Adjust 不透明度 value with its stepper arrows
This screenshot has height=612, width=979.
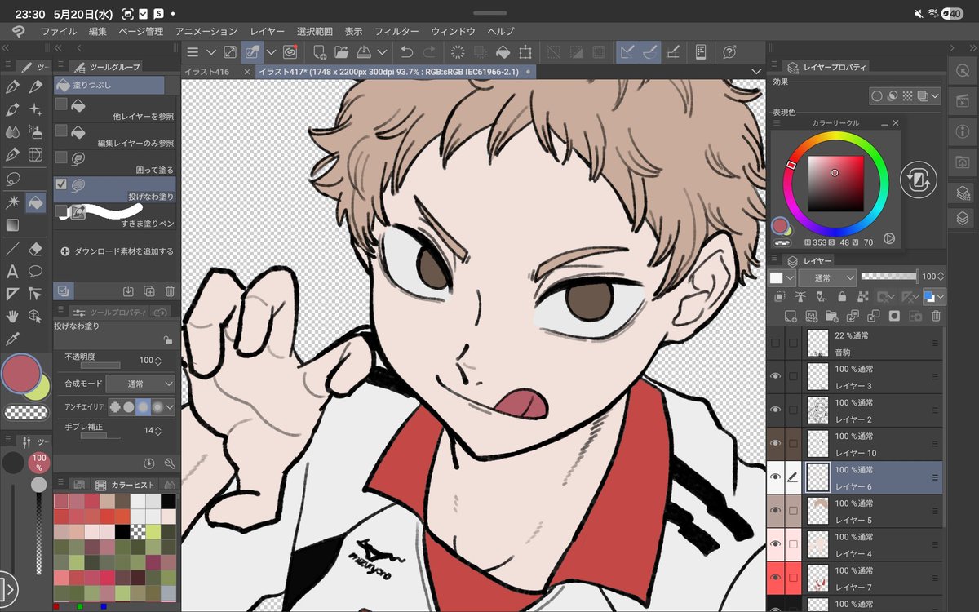pyautogui.click(x=158, y=361)
